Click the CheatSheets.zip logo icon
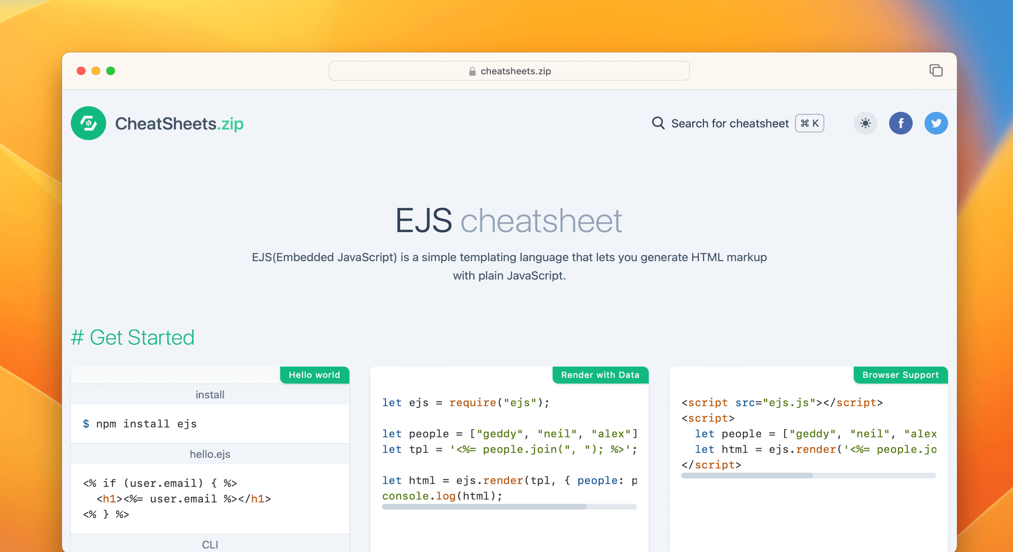Screen dimensions: 1013x552 point(88,123)
